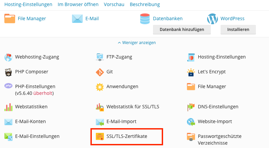Screen dimensions: 269x148
Task: Click the Datenbanken database icon
Action: (145, 19)
